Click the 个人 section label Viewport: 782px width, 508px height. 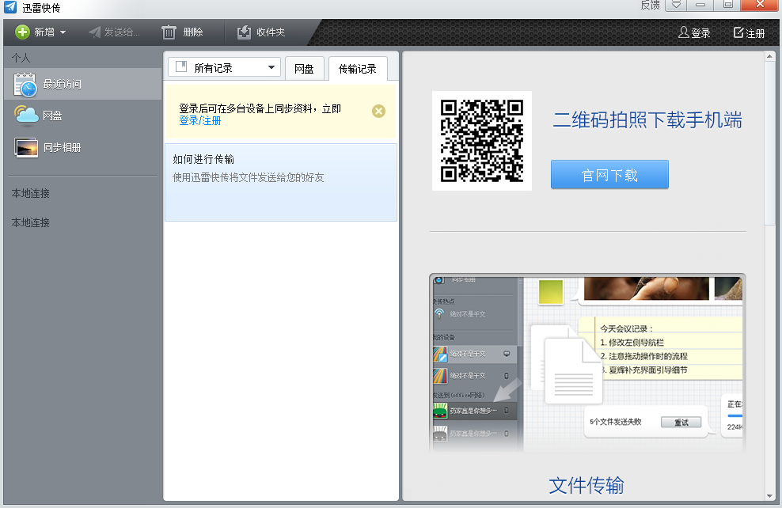21,58
